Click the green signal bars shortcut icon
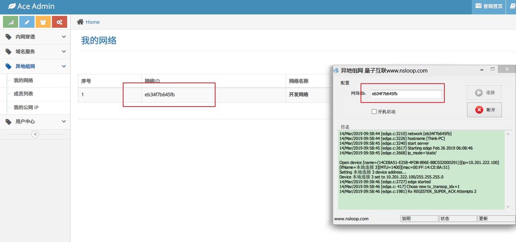Viewport: 516px width, 242px height. pyautogui.click(x=10, y=22)
